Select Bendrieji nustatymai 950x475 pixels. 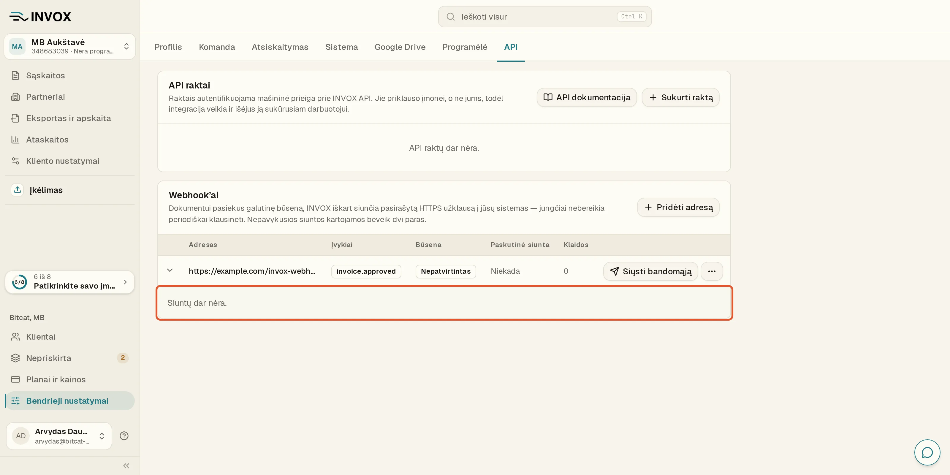point(69,401)
